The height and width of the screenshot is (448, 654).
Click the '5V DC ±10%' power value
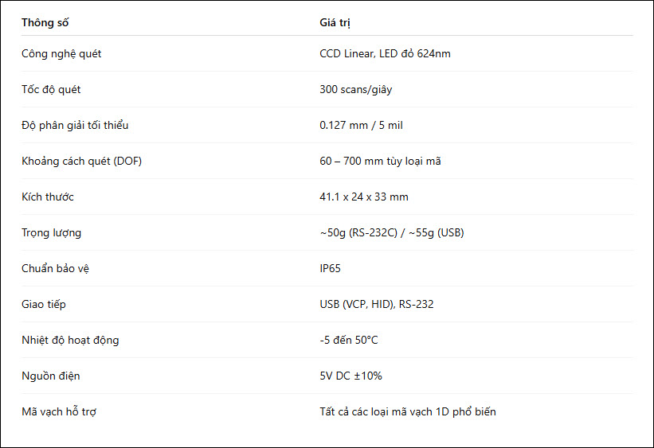click(x=350, y=376)
